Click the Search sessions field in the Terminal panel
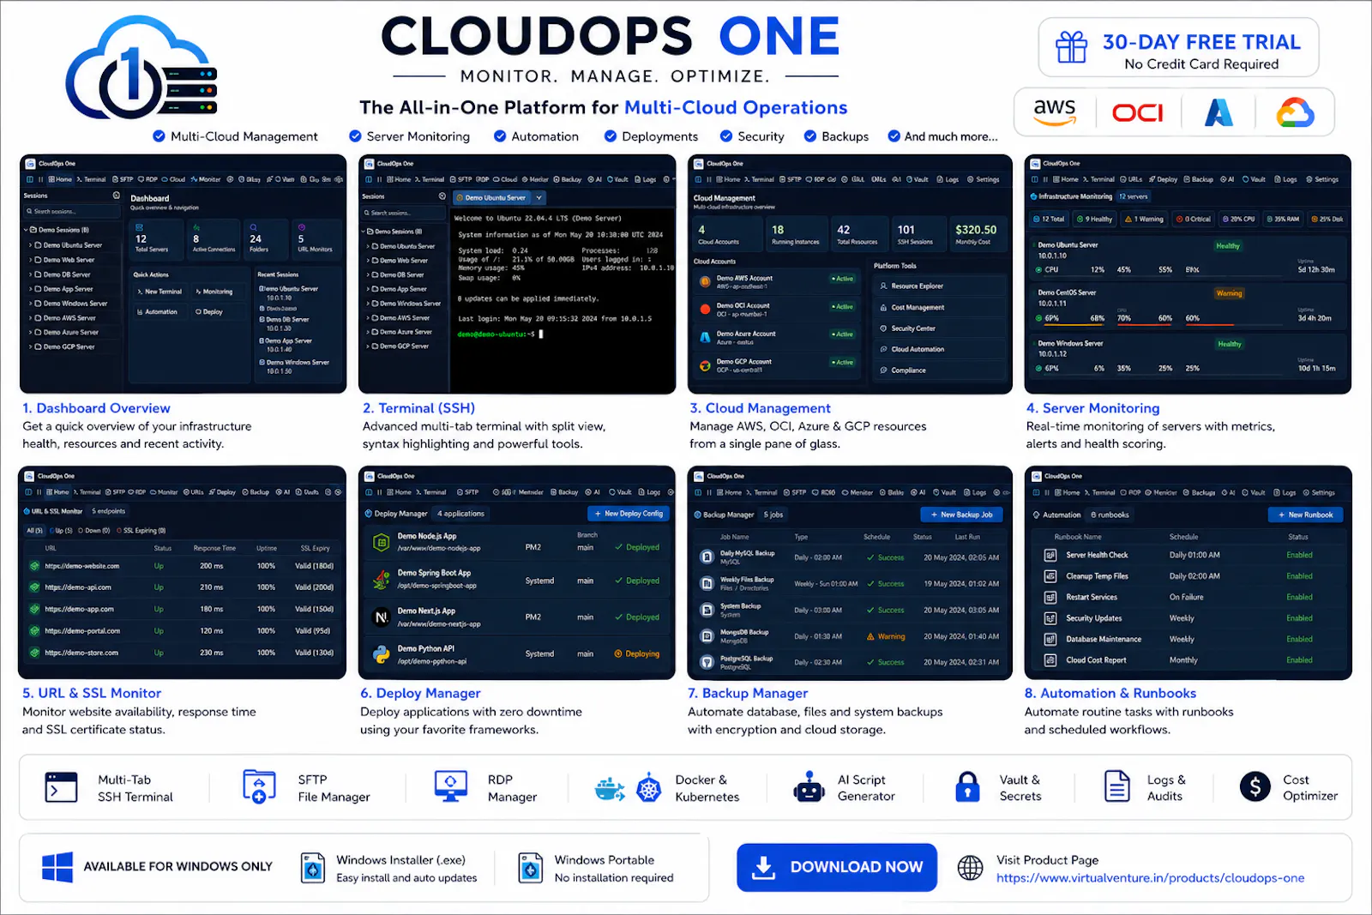 pyautogui.click(x=403, y=213)
